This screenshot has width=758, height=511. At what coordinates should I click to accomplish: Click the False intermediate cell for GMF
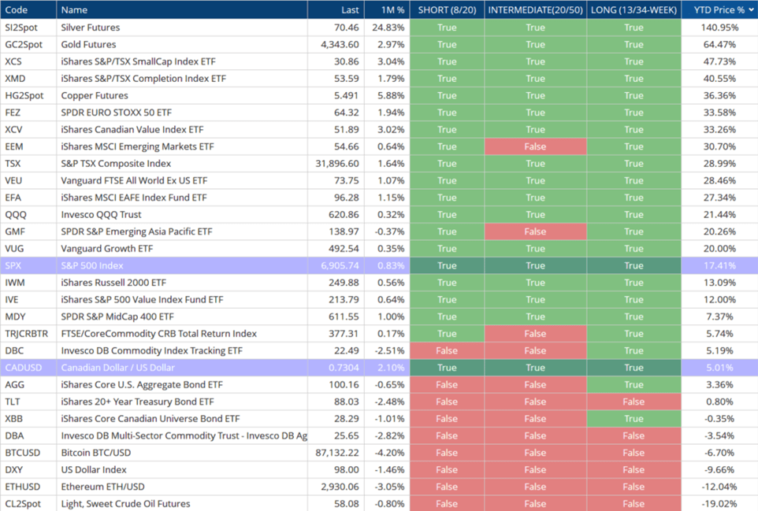click(535, 231)
